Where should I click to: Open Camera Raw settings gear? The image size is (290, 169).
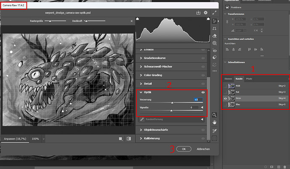click(206, 13)
